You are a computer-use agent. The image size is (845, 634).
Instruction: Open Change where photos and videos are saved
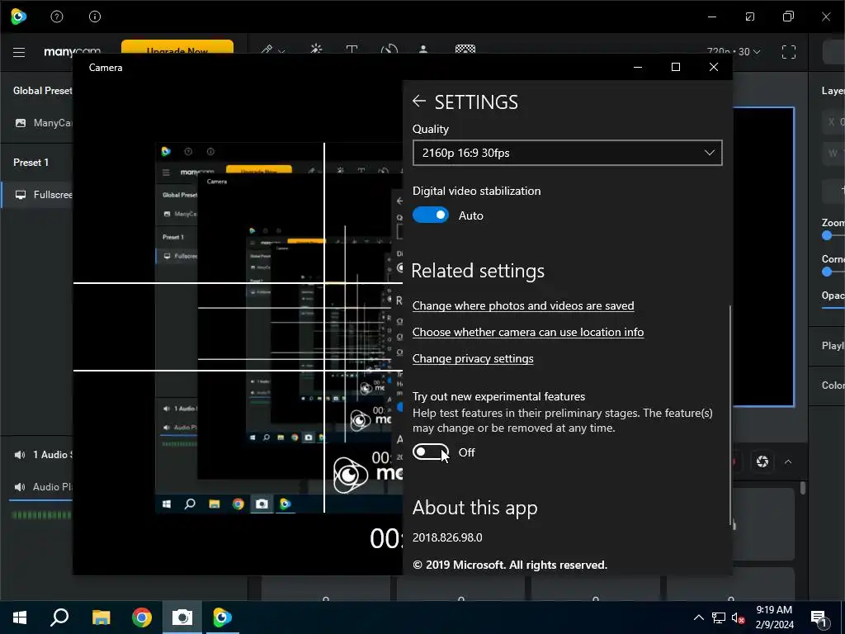tap(522, 305)
